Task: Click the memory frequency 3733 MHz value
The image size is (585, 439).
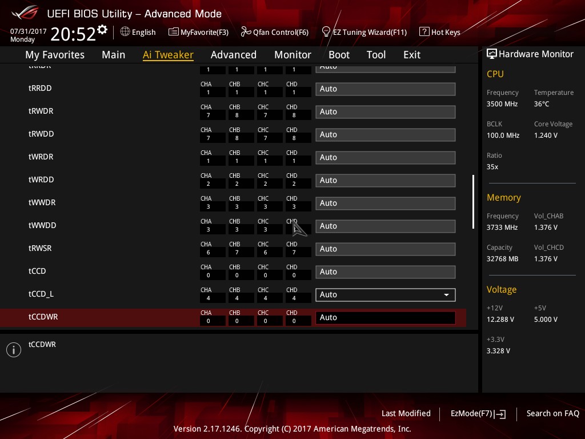Action: point(502,228)
